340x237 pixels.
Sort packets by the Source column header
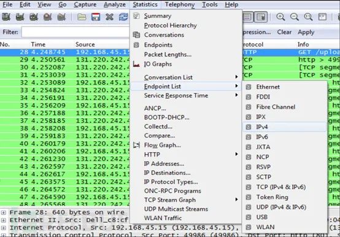tap(85, 44)
